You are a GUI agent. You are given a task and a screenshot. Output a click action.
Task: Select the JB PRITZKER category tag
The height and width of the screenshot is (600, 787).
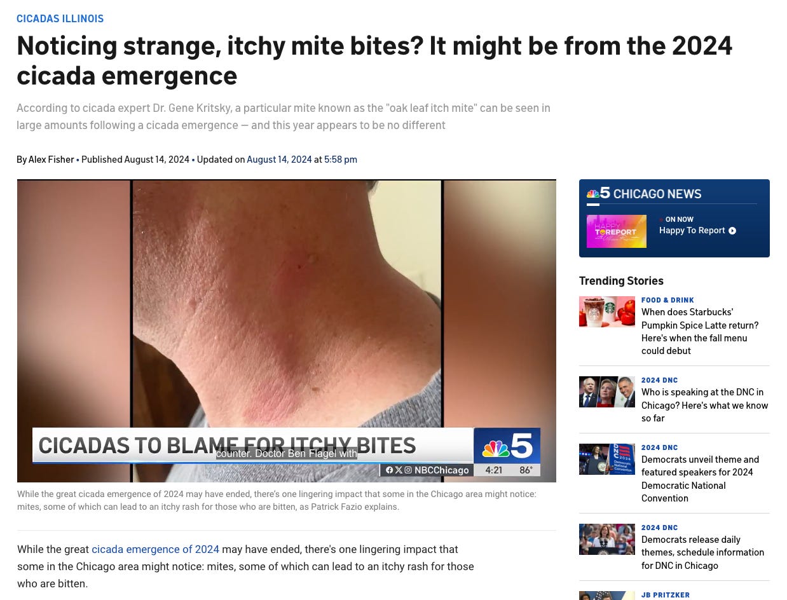pos(666,595)
